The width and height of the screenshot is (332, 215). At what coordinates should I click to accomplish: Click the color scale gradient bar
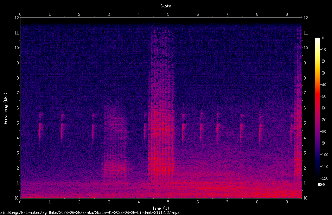317,108
